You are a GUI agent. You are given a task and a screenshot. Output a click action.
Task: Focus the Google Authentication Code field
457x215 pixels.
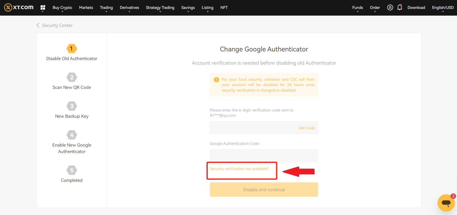(264, 156)
